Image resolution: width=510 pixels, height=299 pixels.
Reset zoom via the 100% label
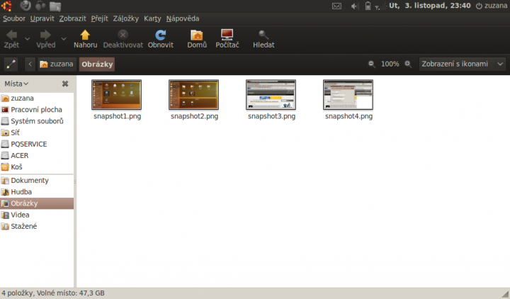[x=390, y=64]
